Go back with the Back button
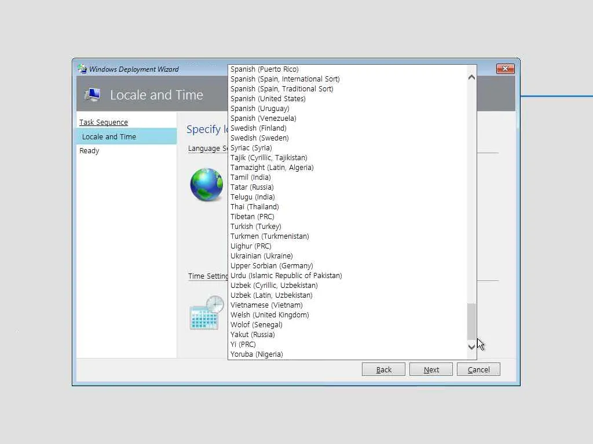 coord(383,369)
